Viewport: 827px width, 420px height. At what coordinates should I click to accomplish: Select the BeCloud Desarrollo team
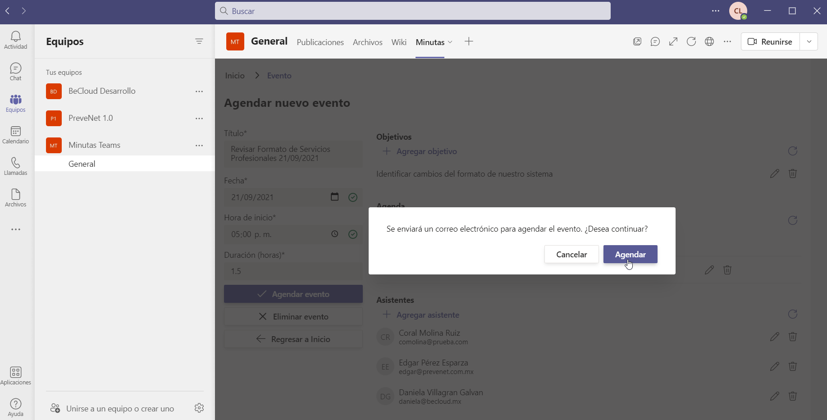[x=124, y=91]
